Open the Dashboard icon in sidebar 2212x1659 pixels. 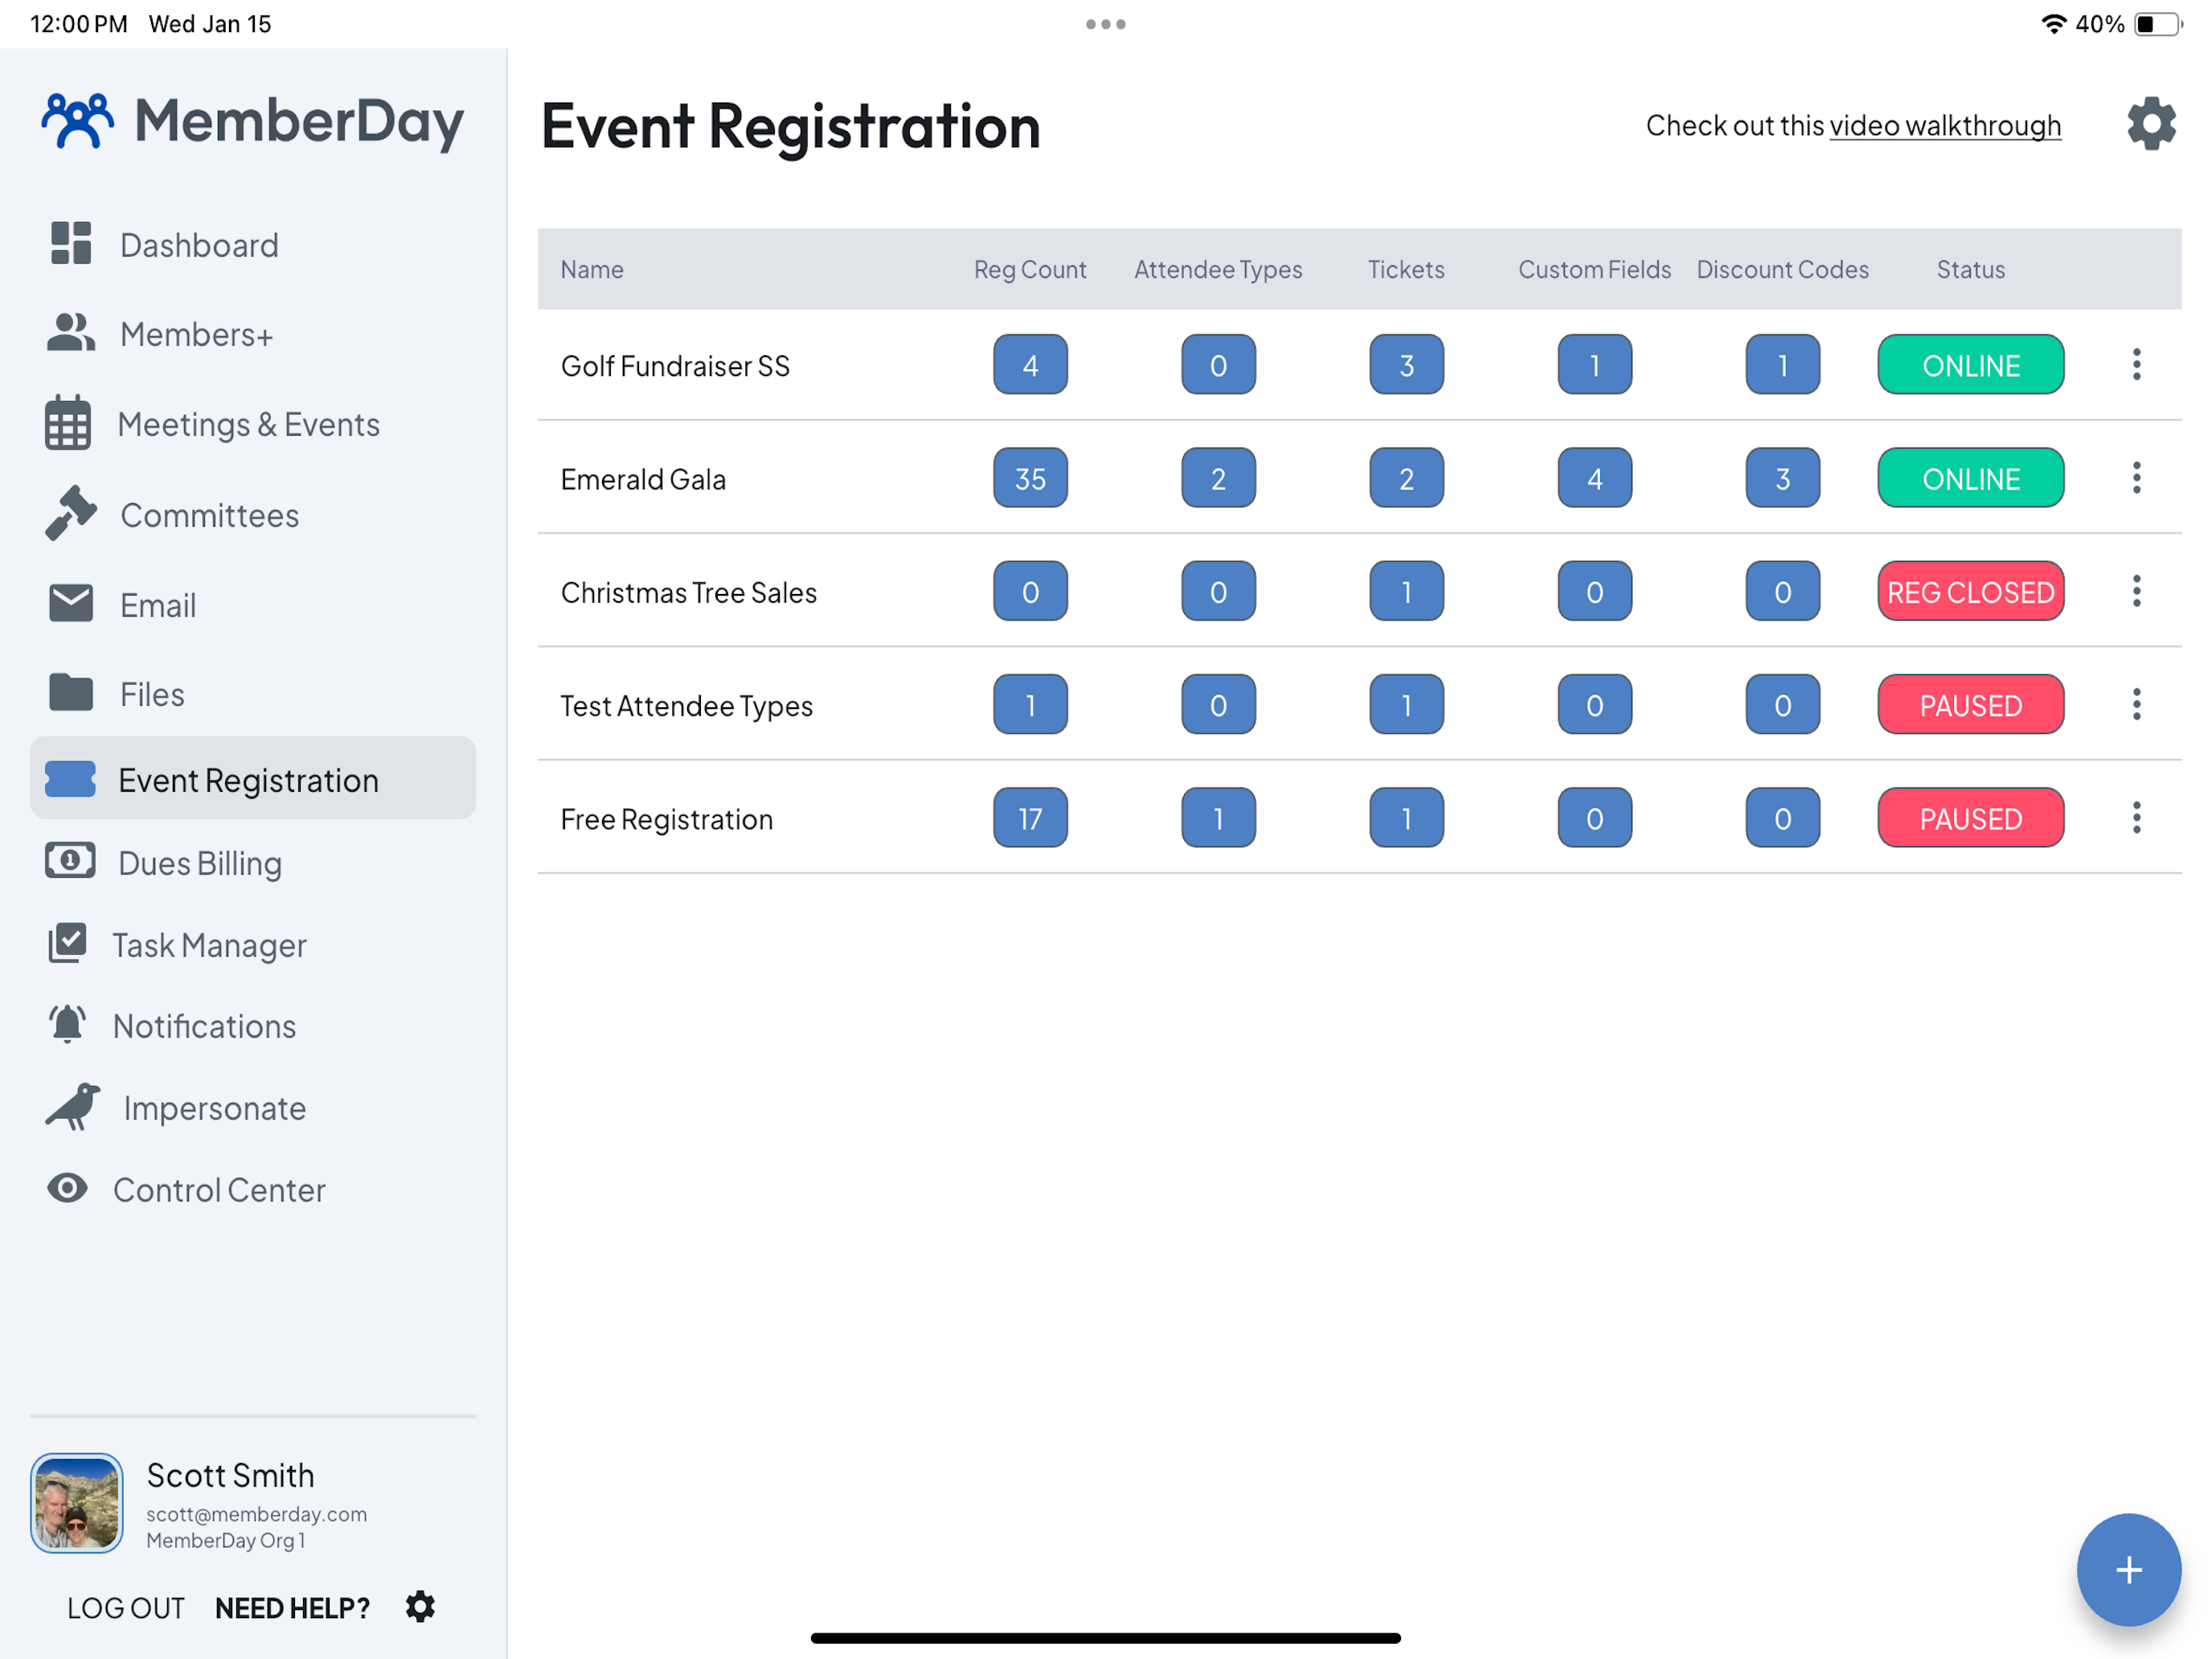click(71, 243)
